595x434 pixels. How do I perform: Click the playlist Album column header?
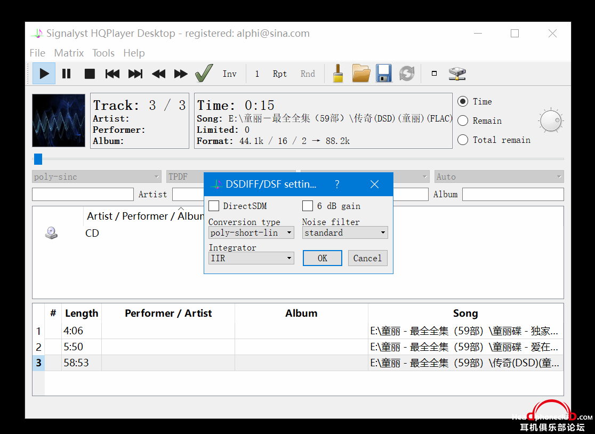click(301, 314)
